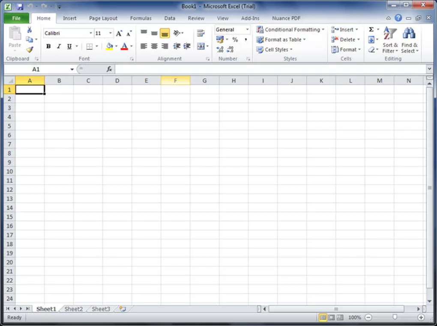The image size is (437, 326).
Task: Toggle Middle Align
Action: (154, 33)
